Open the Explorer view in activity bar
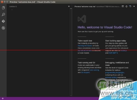Screen dimensions: 137x100 tap(3, 8)
